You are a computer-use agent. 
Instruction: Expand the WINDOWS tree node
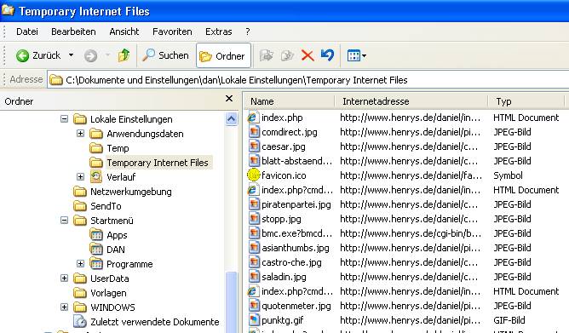(x=64, y=307)
